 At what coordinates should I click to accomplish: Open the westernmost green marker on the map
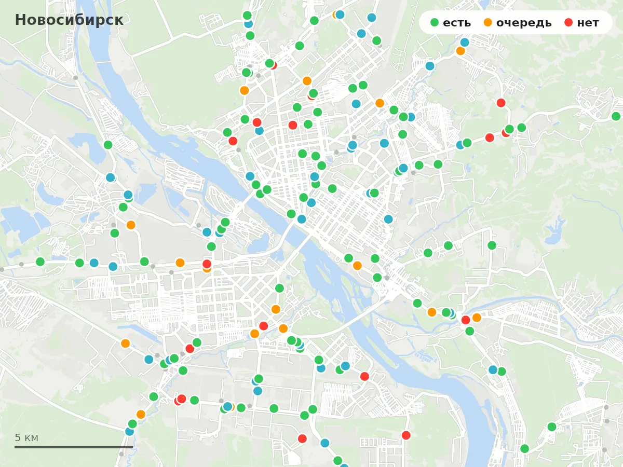tap(40, 262)
